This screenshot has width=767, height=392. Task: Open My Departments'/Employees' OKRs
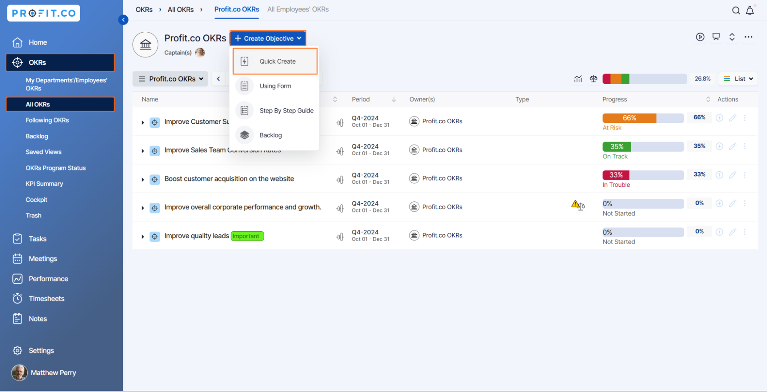click(x=66, y=84)
